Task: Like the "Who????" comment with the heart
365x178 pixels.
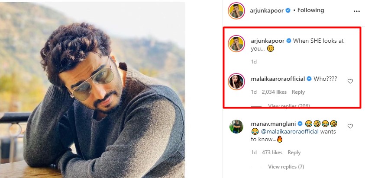Action: [x=350, y=81]
